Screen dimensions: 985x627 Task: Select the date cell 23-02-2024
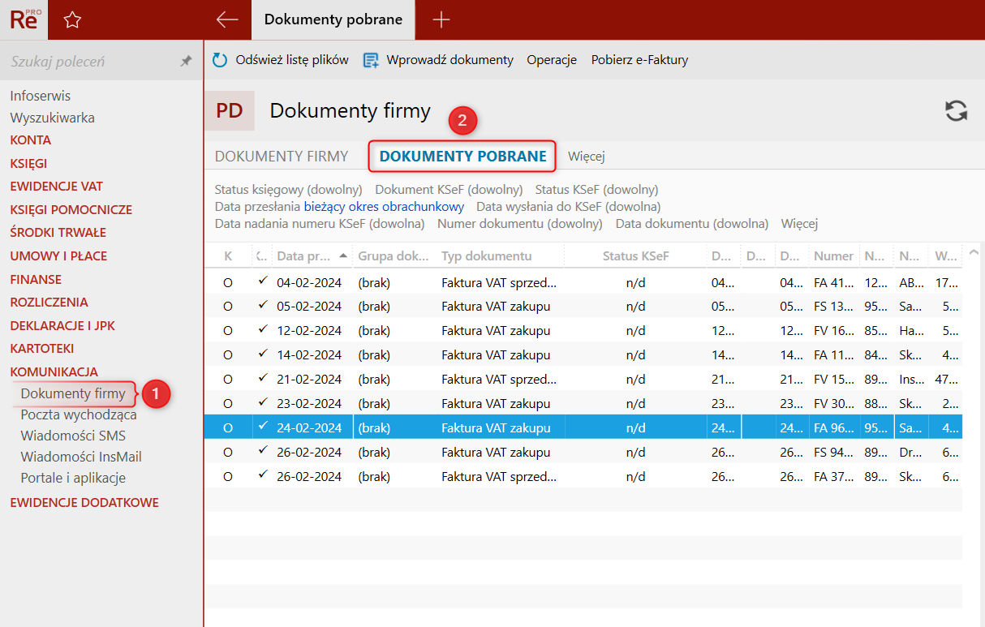(x=309, y=404)
